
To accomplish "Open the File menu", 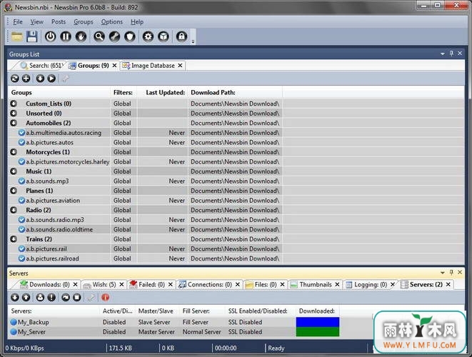I will pyautogui.click(x=18, y=22).
